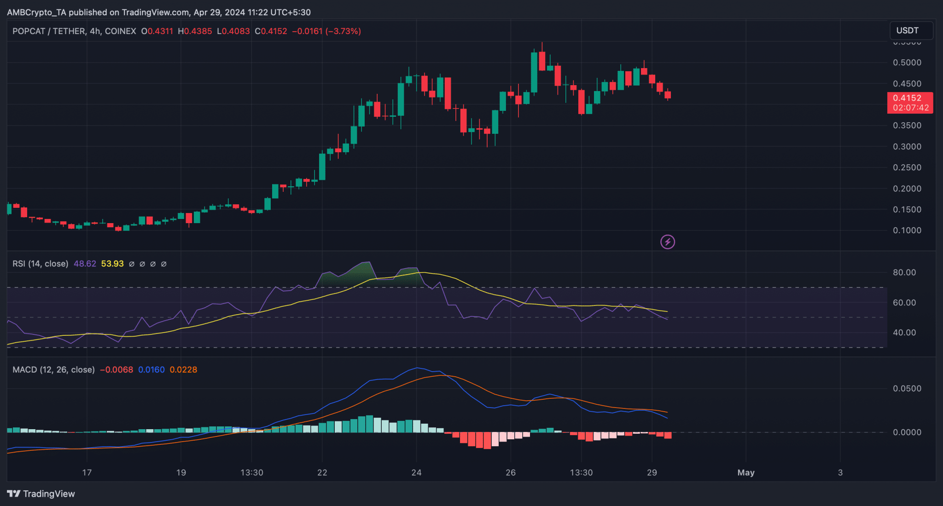The height and width of the screenshot is (506, 943).
Task: Click the date label 29 on time axis
Action: (x=652, y=472)
